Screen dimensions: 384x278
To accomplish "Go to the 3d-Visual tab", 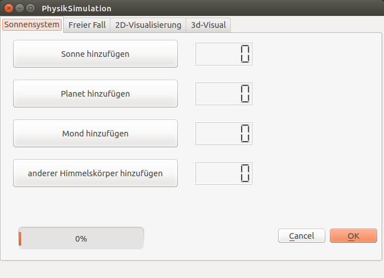I will pyautogui.click(x=208, y=25).
